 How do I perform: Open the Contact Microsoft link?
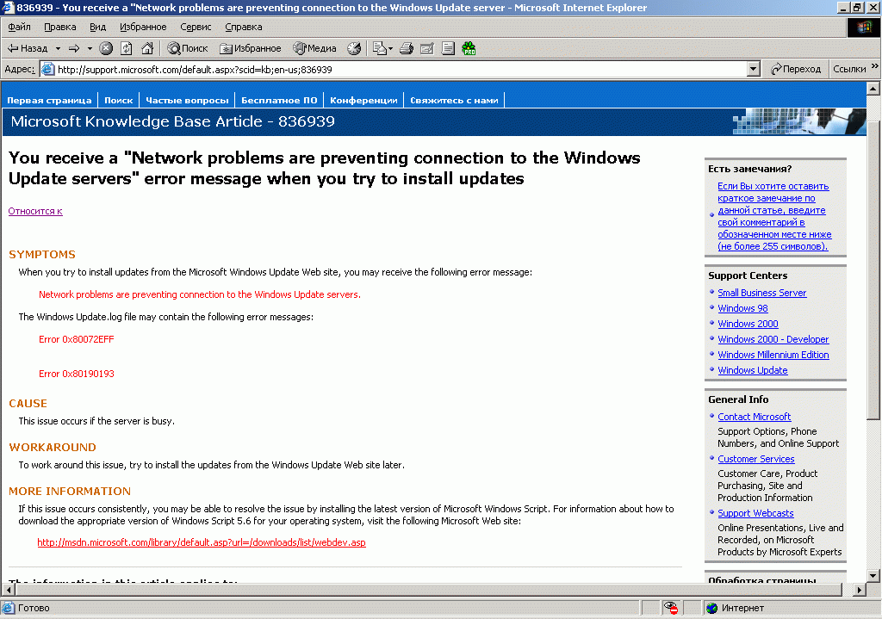point(754,416)
